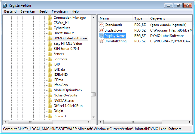Click the tree pane scroll right arrow
Screen dimensions: 195x134
[x=89, y=122]
